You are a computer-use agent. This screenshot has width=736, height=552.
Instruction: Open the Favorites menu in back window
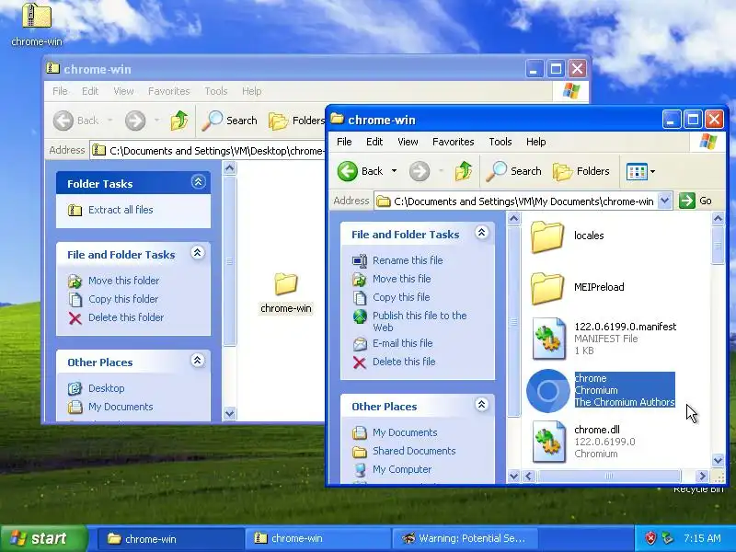169,91
